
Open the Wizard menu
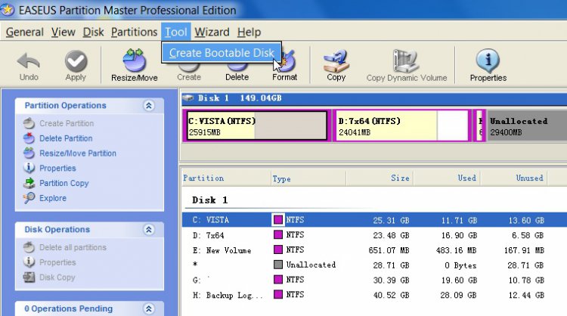pos(212,33)
